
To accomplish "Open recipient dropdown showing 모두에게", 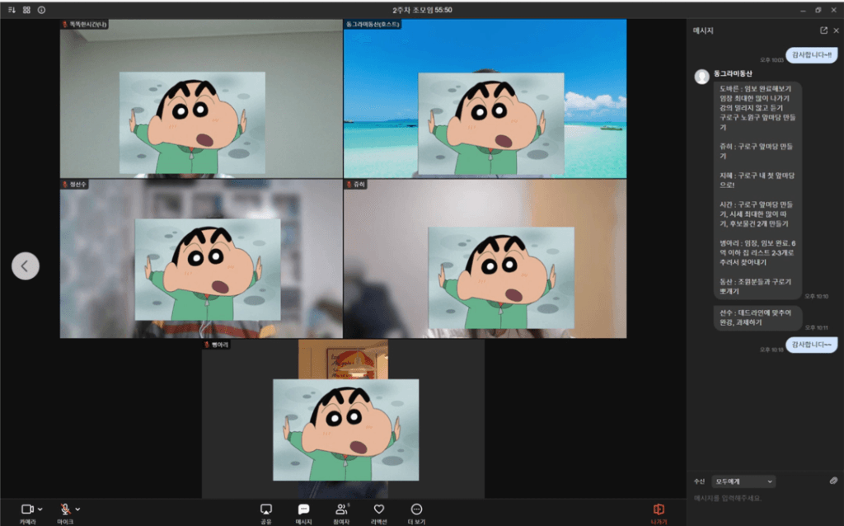I will pyautogui.click(x=743, y=481).
